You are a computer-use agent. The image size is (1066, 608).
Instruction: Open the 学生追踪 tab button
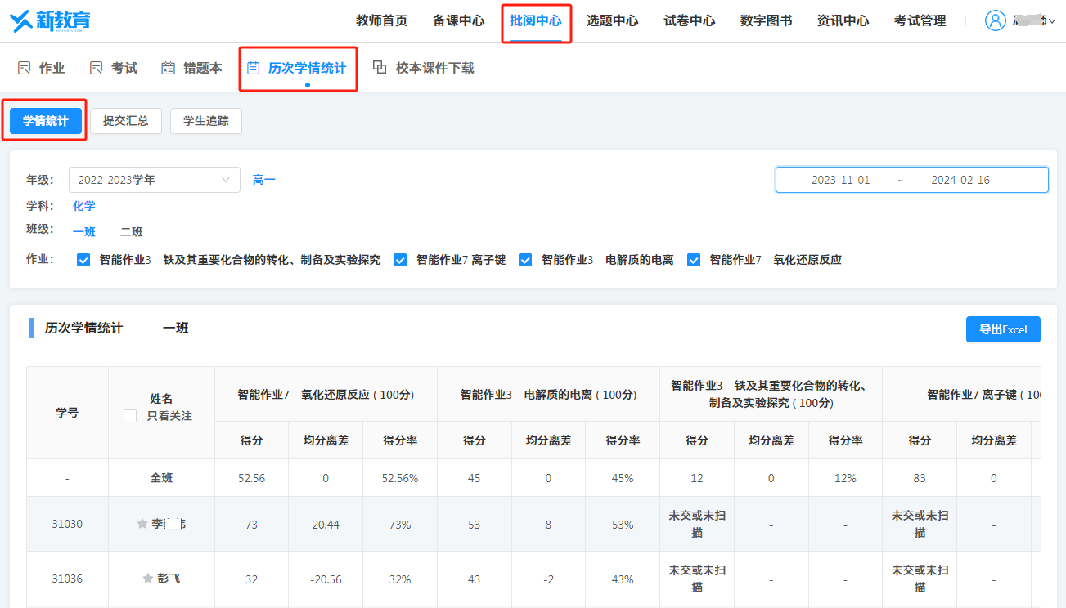pyautogui.click(x=206, y=121)
